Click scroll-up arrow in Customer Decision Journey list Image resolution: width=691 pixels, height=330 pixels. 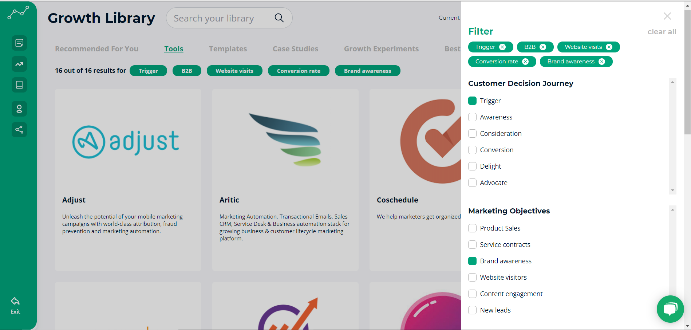click(x=672, y=82)
